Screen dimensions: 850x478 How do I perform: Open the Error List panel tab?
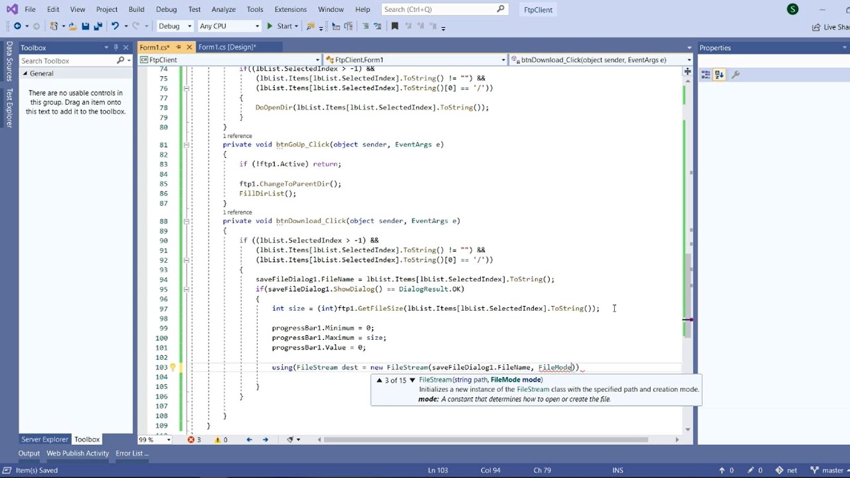pos(132,453)
